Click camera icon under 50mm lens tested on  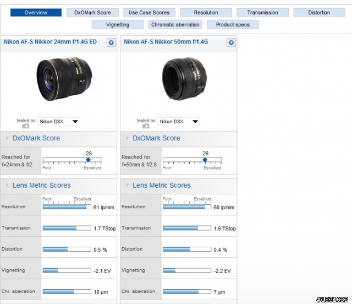point(146,126)
